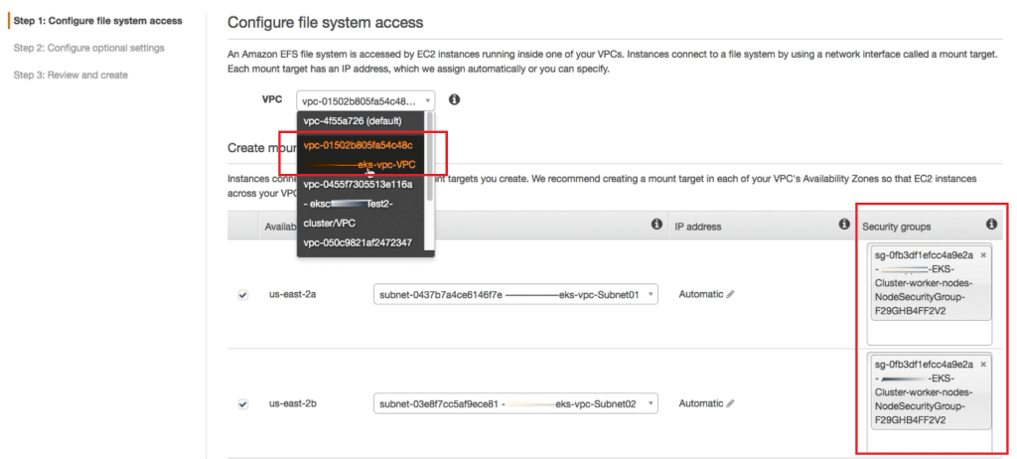This screenshot has width=1017, height=459.
Task: Open the eks-vpc-Subnet02 subnet dropdown
Action: coord(515,403)
